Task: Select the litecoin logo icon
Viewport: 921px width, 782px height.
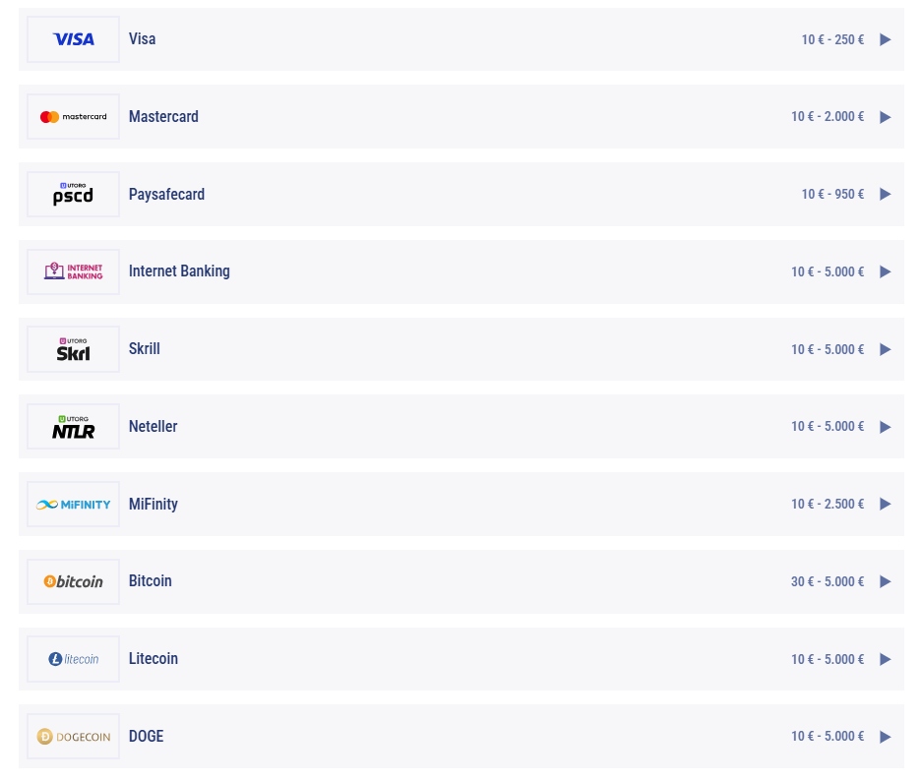Action: 74,659
